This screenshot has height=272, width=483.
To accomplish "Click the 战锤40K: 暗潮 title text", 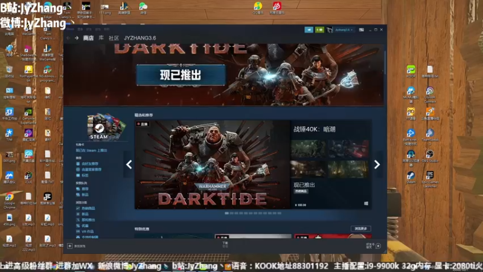I will pos(314,129).
